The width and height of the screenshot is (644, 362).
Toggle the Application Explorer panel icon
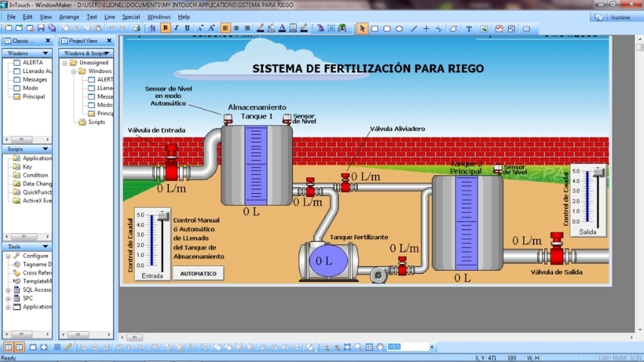8,347
